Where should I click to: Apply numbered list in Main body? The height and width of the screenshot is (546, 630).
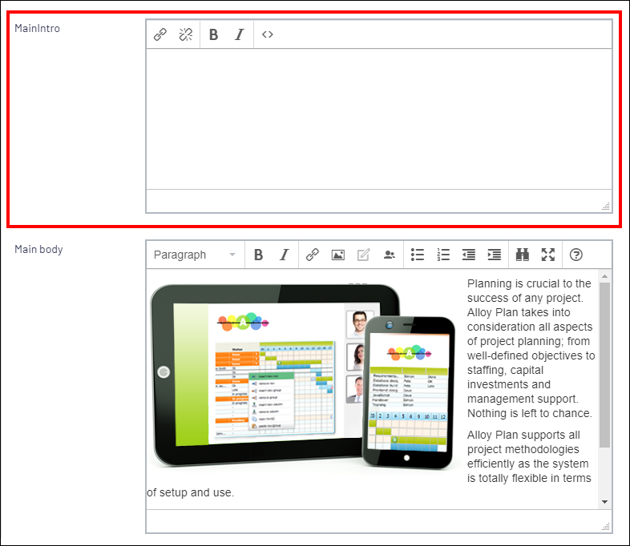[x=443, y=255]
